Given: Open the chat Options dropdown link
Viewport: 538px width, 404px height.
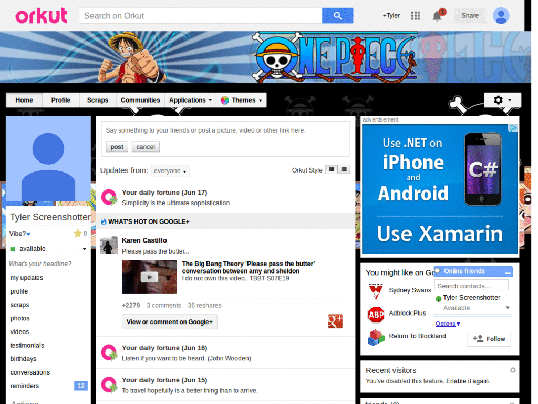Looking at the screenshot, I should pyautogui.click(x=448, y=324).
